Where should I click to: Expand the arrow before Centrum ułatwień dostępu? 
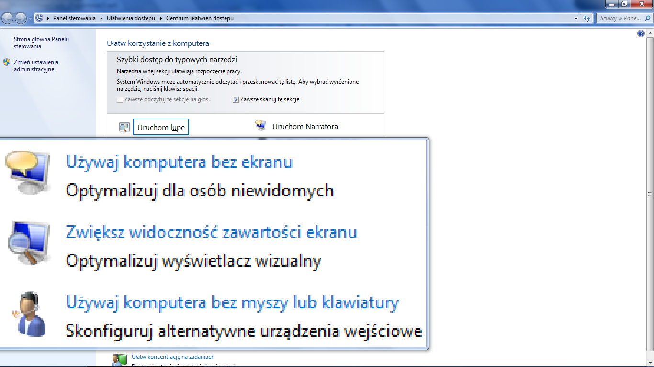tap(161, 18)
